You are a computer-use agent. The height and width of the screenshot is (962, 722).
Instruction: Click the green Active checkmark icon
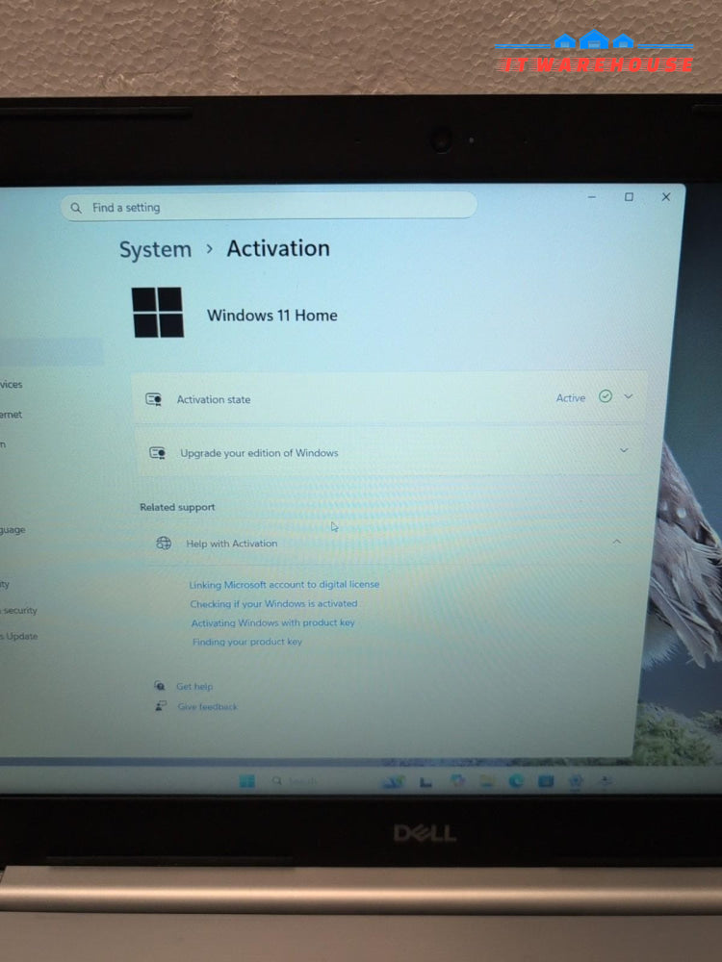click(x=606, y=396)
